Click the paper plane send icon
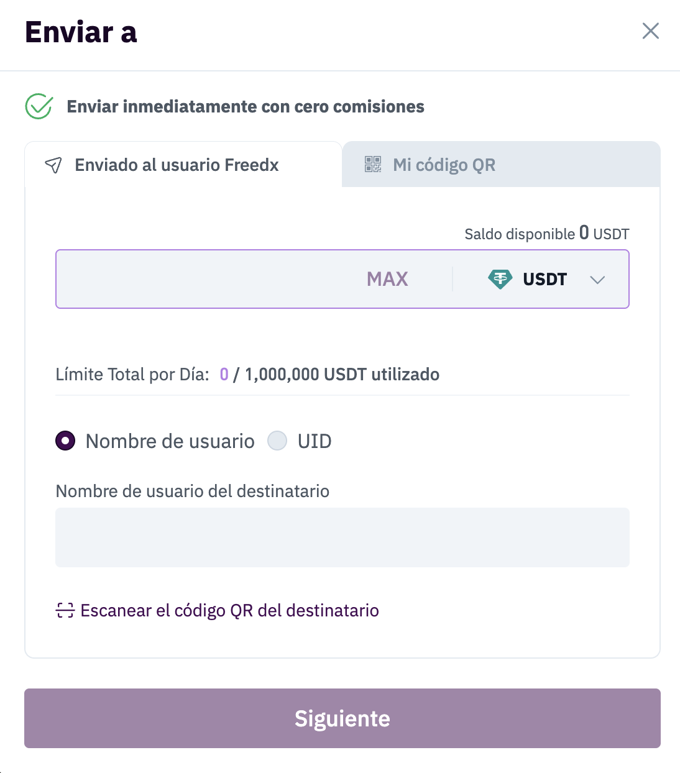The width and height of the screenshot is (680, 773). (x=53, y=165)
